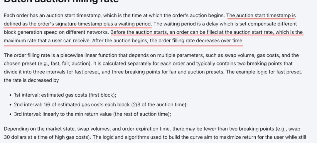Click the bullet dot before "1st interval"
This screenshot has height=143, width=317.
pos(10,95)
